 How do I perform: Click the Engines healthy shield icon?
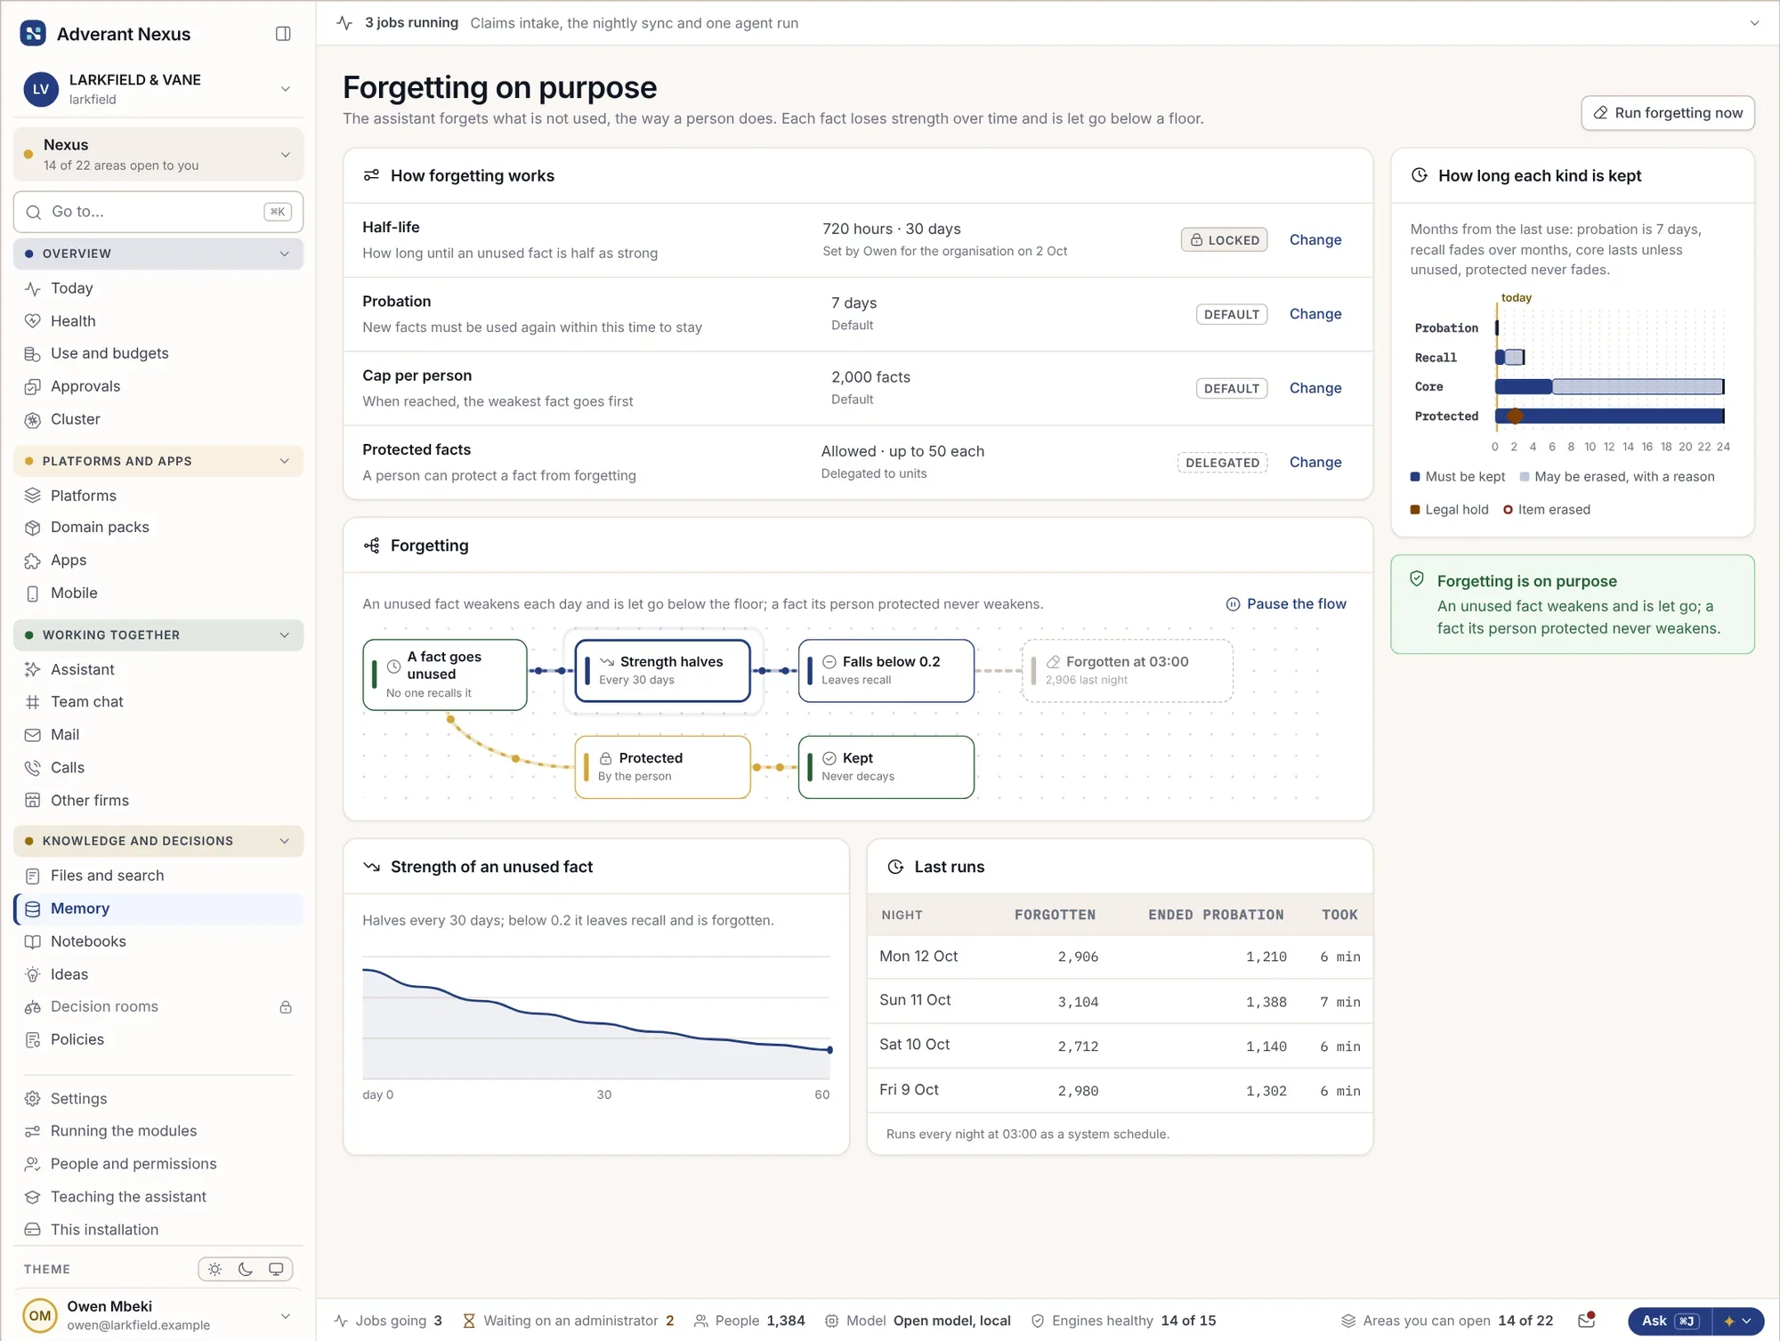[x=1038, y=1321]
